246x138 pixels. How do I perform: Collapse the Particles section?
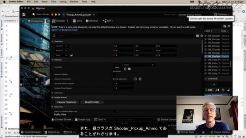[52, 60]
